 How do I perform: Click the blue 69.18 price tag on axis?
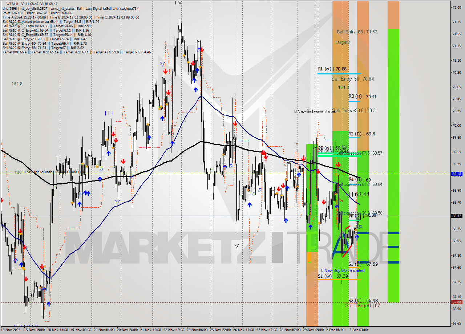[457, 174]
